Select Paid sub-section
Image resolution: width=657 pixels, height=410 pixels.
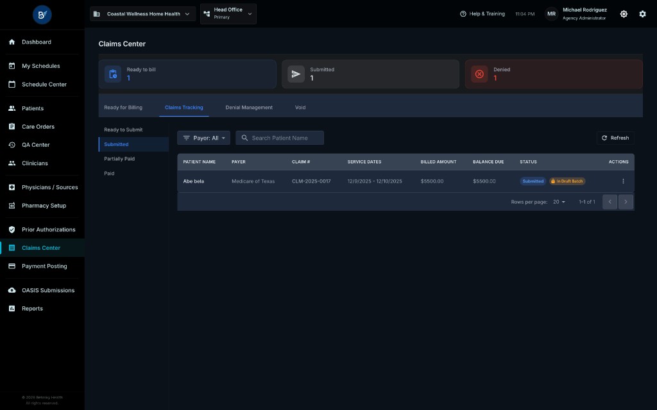coord(133,173)
